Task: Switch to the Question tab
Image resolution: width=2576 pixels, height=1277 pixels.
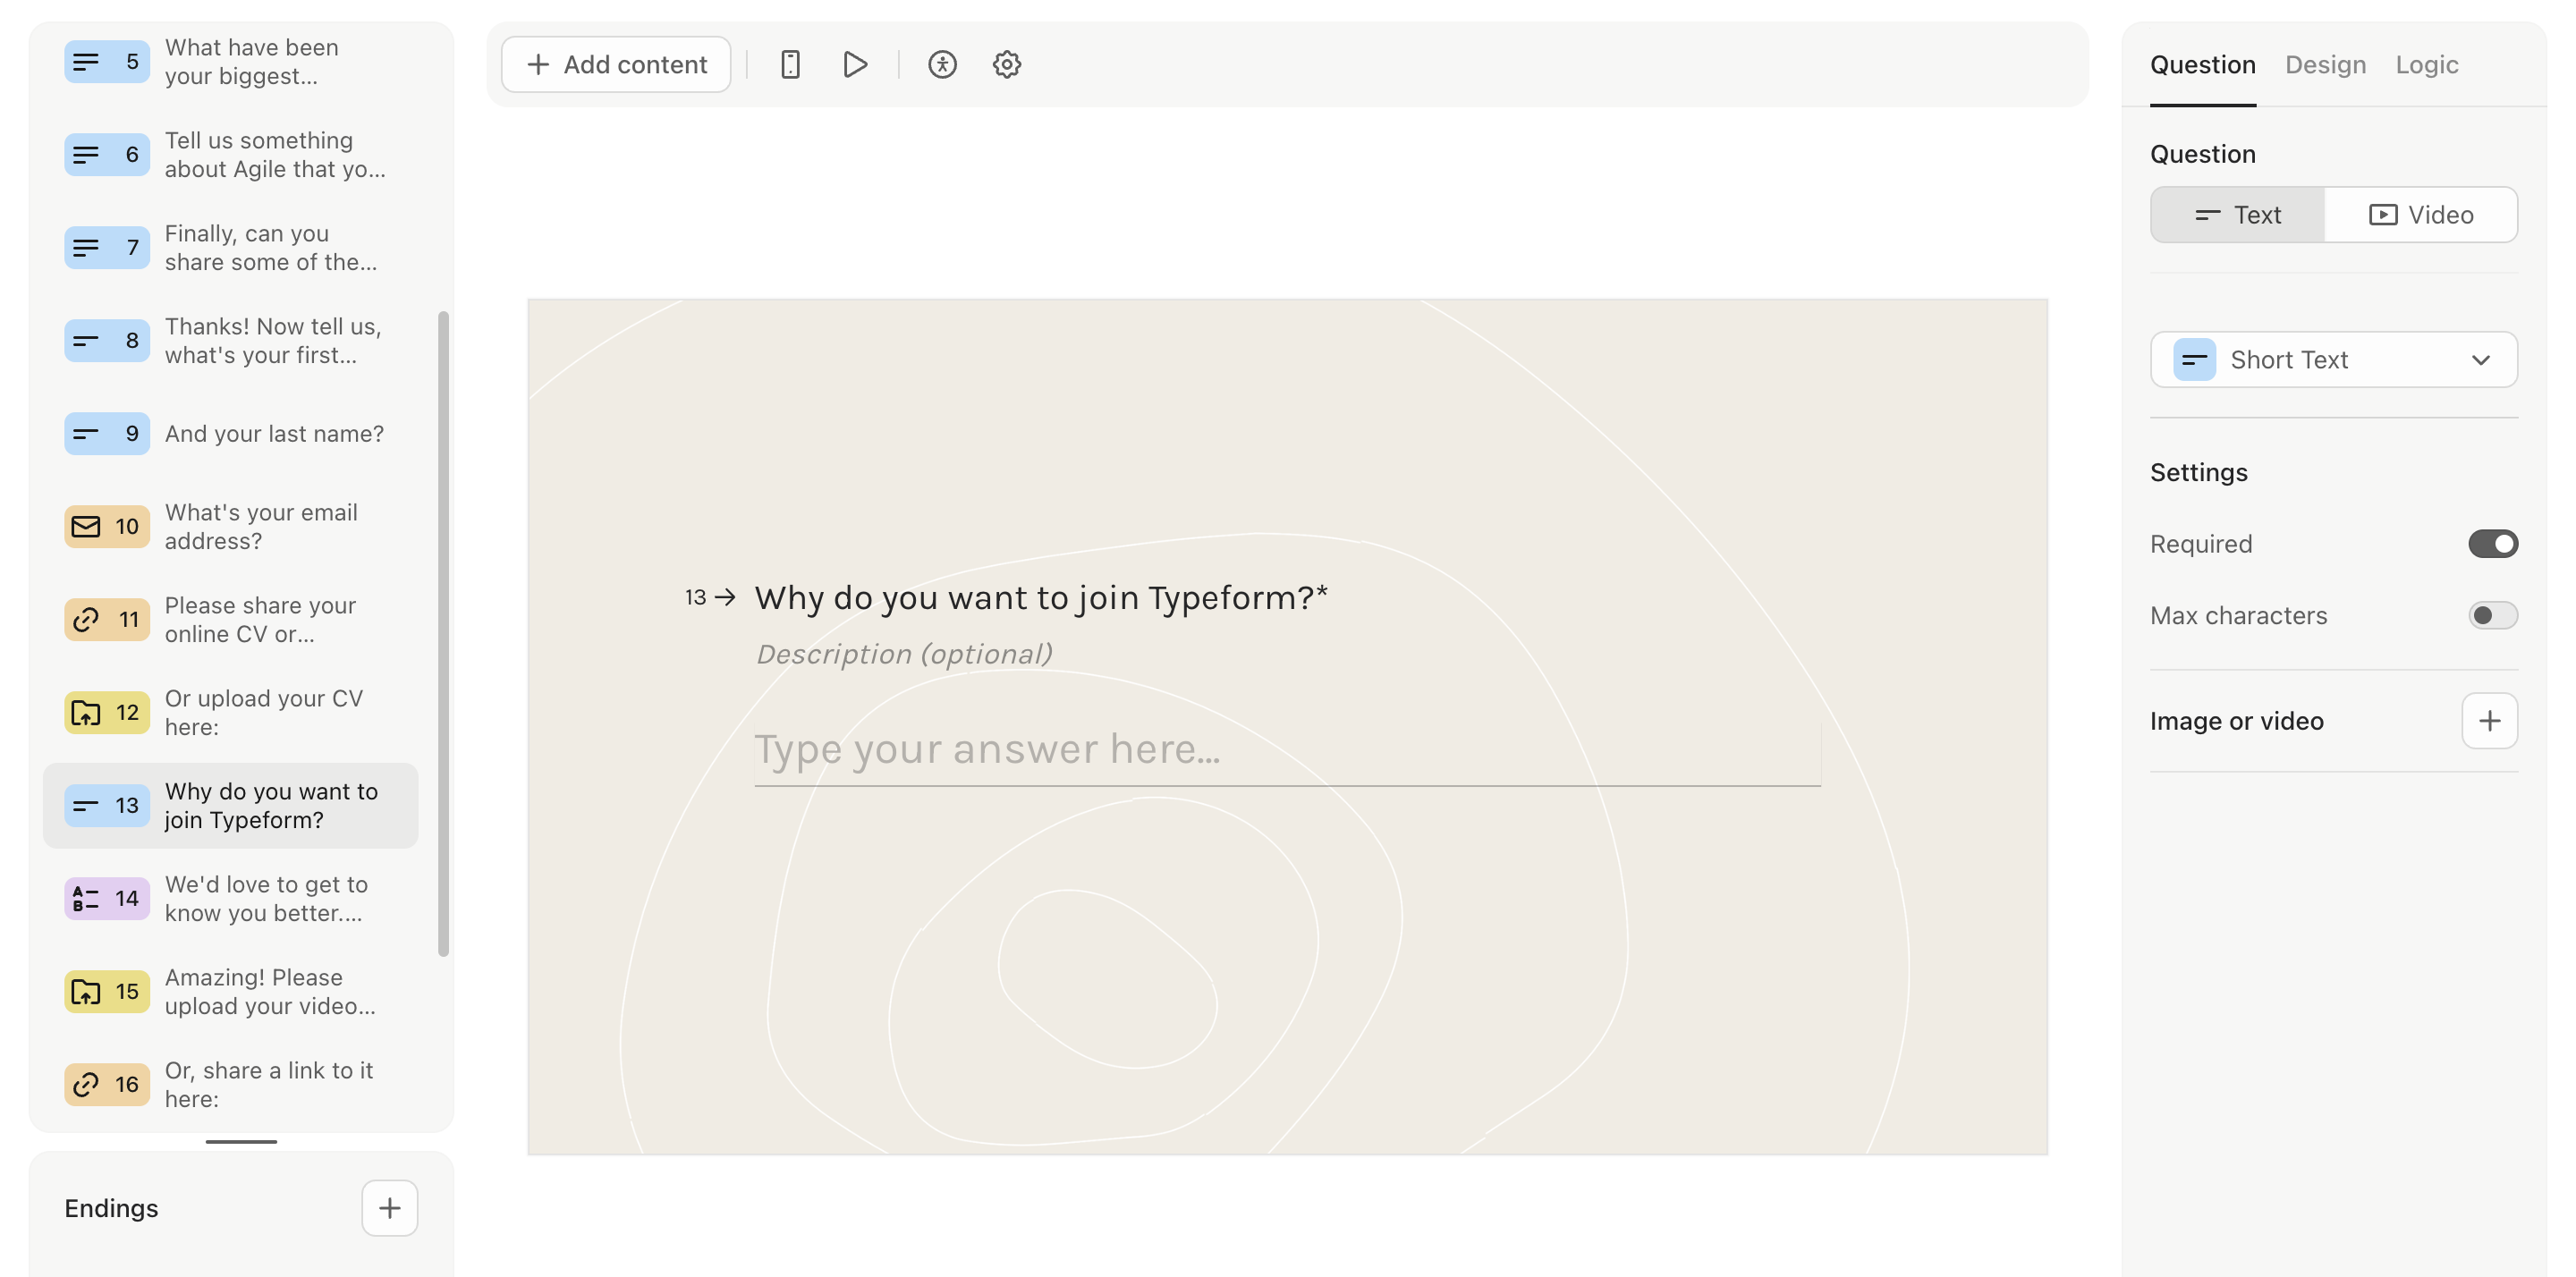Action: coord(2202,65)
